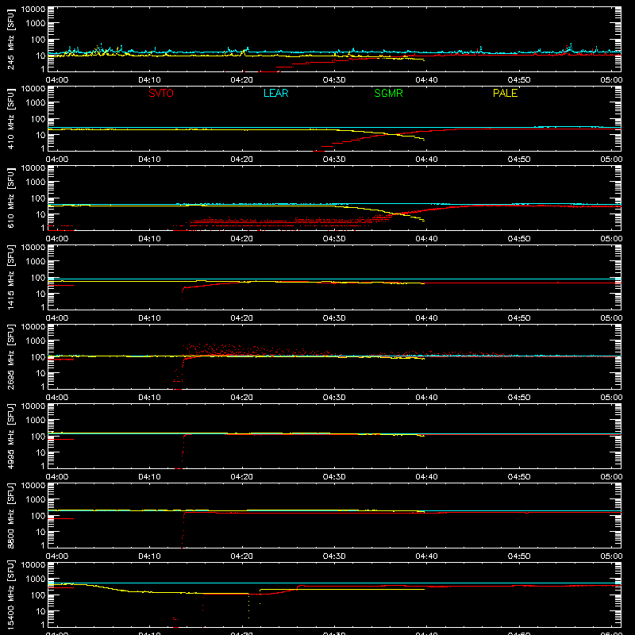
Task: Select the '410 MHz [SFU]' axis title
Action: (x=11, y=118)
